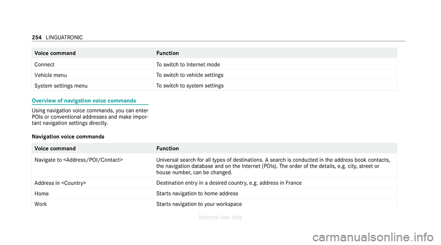Select 'Navigate to <Address/POI/Contact>' command cell
This screenshot has height=245, width=441.
92,165
